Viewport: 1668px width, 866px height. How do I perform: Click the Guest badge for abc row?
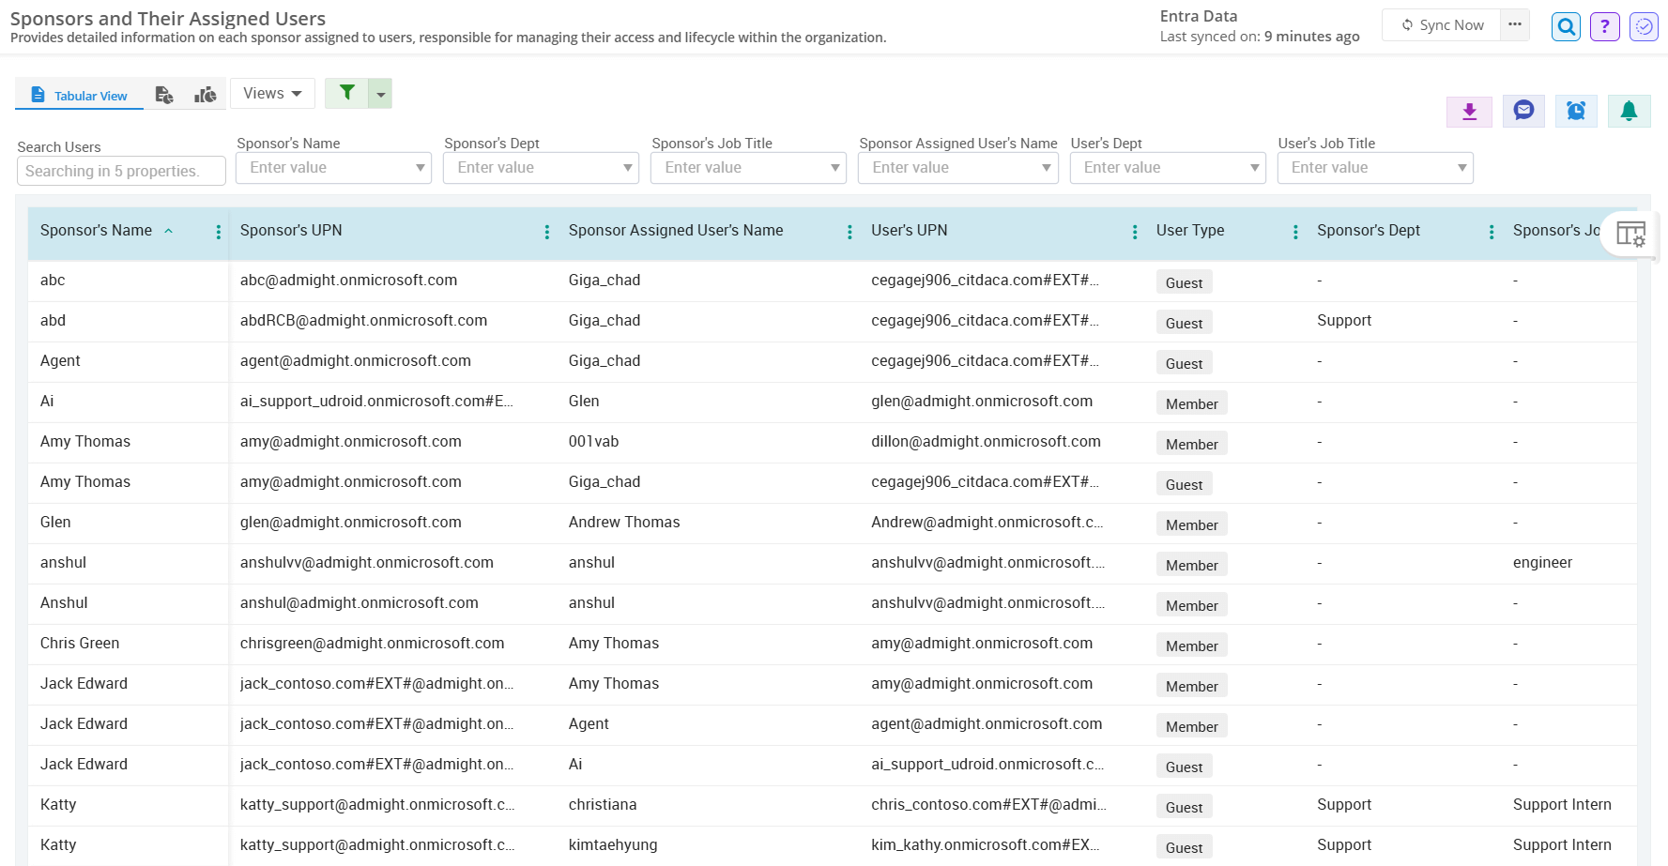[x=1184, y=281]
